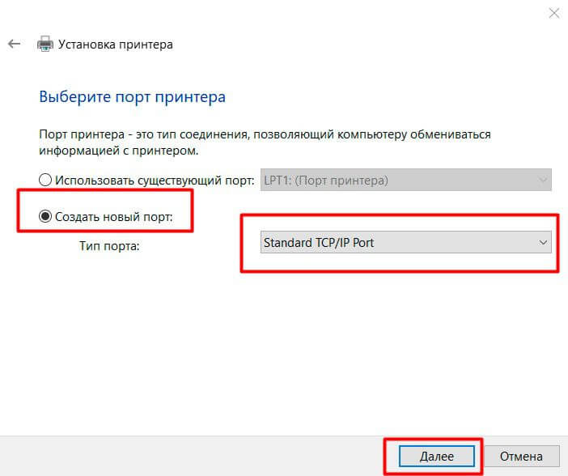Viewport: 568px width, 476px height.
Task: Click the Далее button
Action: coord(436,456)
